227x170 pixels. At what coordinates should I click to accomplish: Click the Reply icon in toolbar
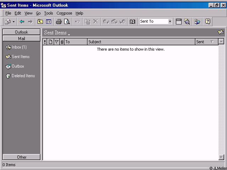(x=106, y=22)
